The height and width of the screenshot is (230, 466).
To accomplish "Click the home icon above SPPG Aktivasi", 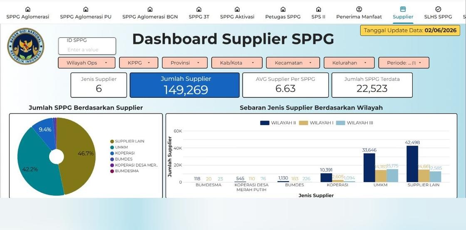I will (x=237, y=9).
